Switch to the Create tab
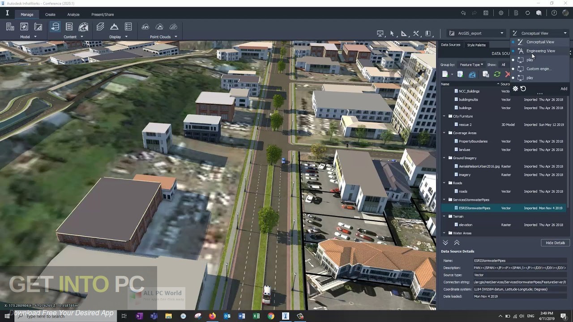Image resolution: width=573 pixels, height=322 pixels. [50, 14]
